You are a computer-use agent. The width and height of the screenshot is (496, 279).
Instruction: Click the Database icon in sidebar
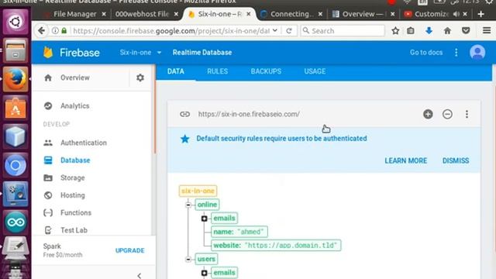48,160
